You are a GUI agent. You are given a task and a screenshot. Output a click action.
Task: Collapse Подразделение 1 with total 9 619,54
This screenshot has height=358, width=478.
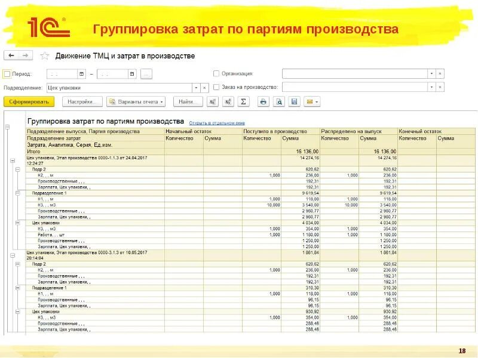click(18, 193)
